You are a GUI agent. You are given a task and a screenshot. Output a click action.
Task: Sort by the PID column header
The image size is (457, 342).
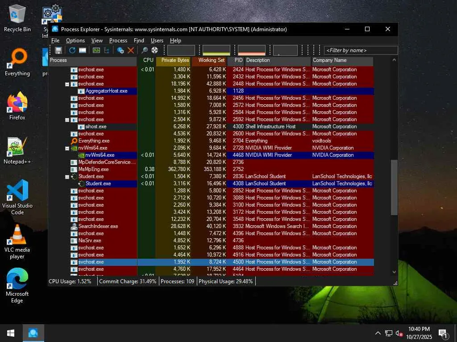click(x=236, y=60)
